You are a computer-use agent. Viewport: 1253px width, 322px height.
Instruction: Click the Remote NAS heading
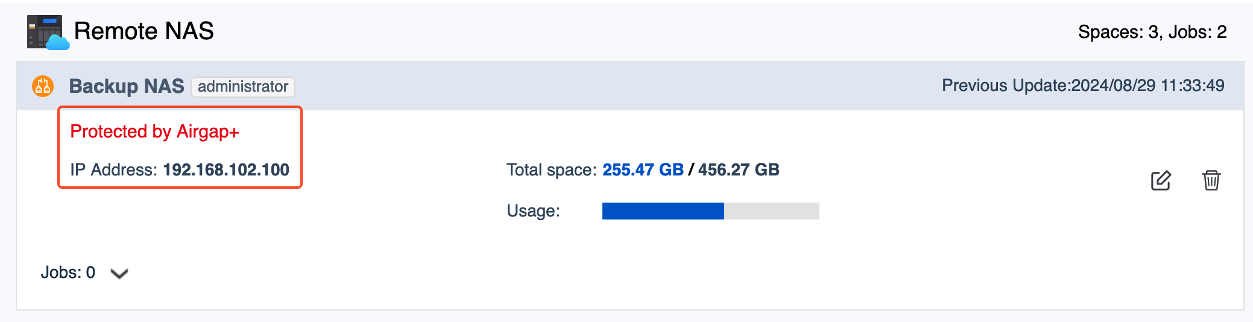tap(144, 31)
